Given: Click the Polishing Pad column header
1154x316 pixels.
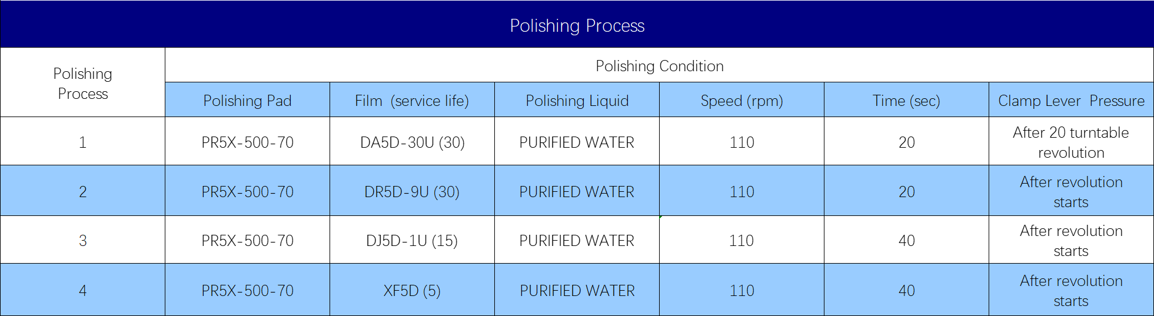Looking at the screenshot, I should (x=247, y=101).
